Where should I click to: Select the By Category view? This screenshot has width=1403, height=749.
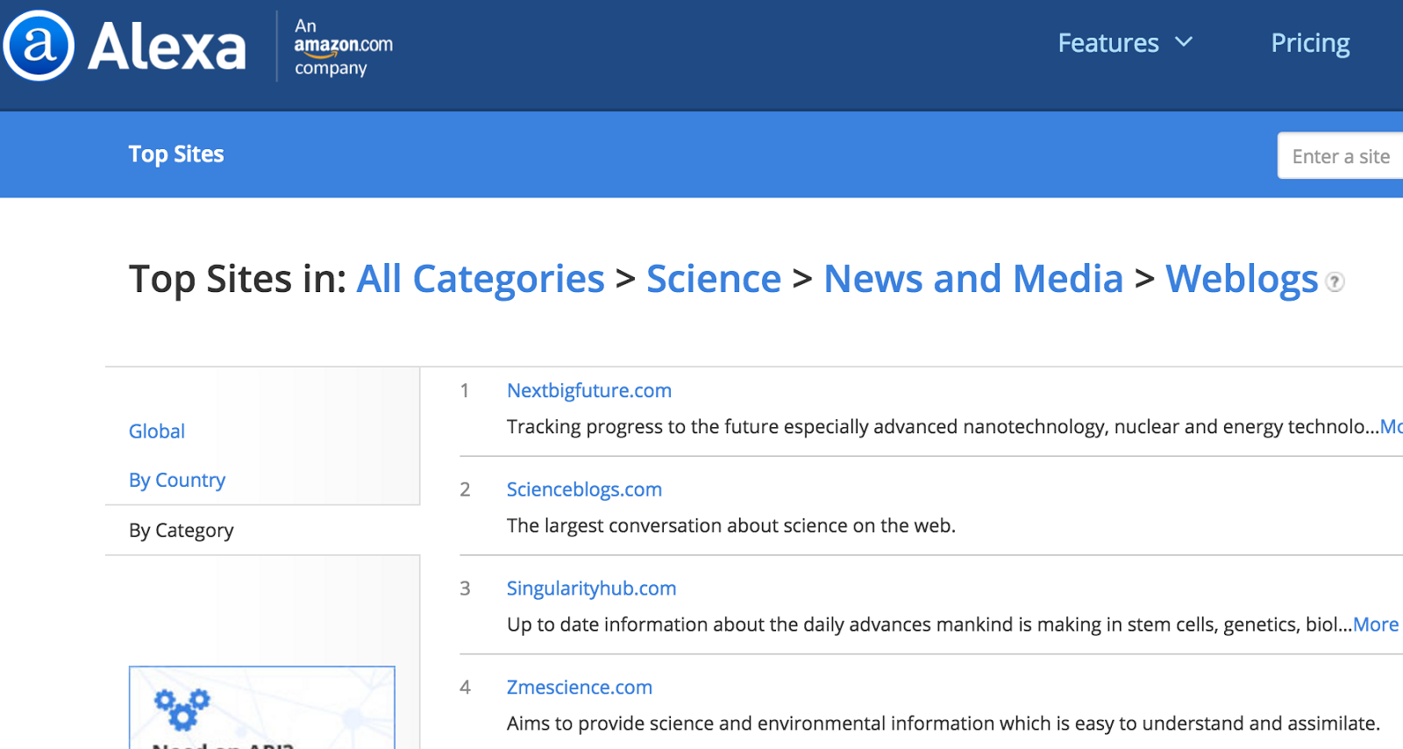(181, 530)
